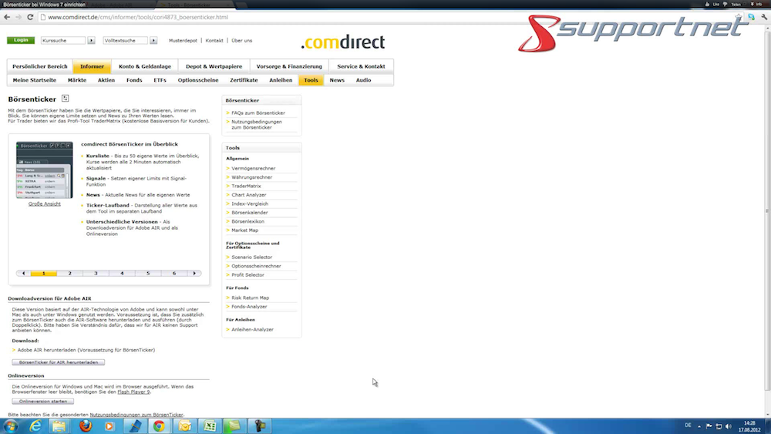
Task: Open the Vermögensrechner tool link
Action: [253, 169]
